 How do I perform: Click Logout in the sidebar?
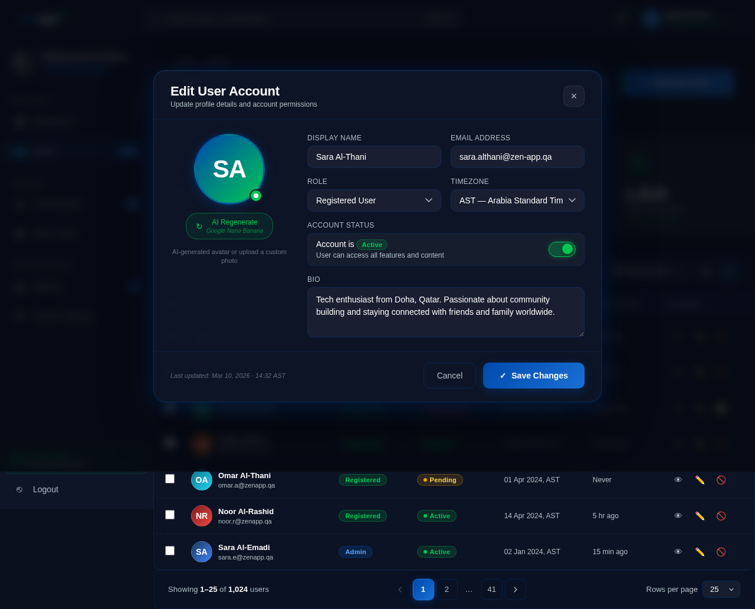pos(45,489)
